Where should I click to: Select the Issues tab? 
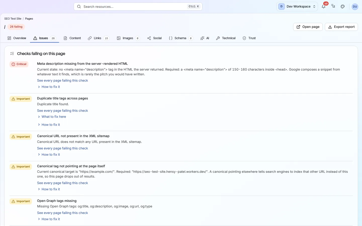click(x=44, y=38)
